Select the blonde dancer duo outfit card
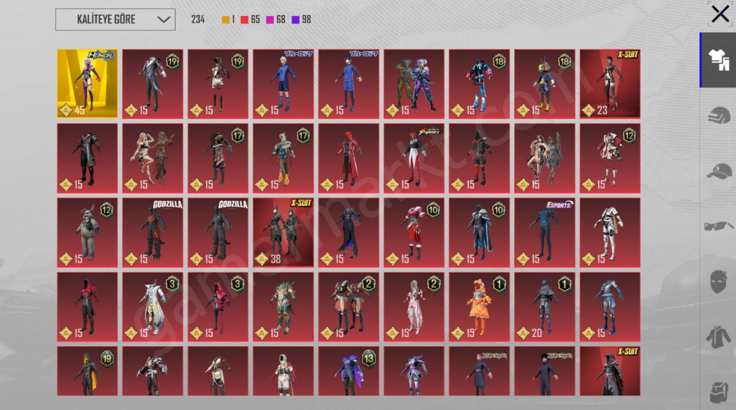Image resolution: width=736 pixels, height=410 pixels. click(153, 158)
